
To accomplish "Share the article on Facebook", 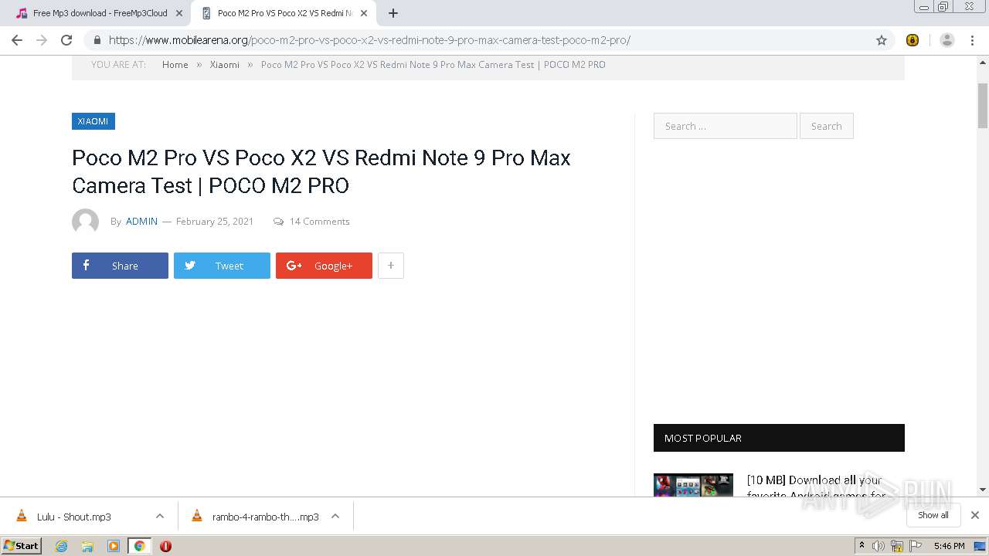I will pyautogui.click(x=120, y=266).
